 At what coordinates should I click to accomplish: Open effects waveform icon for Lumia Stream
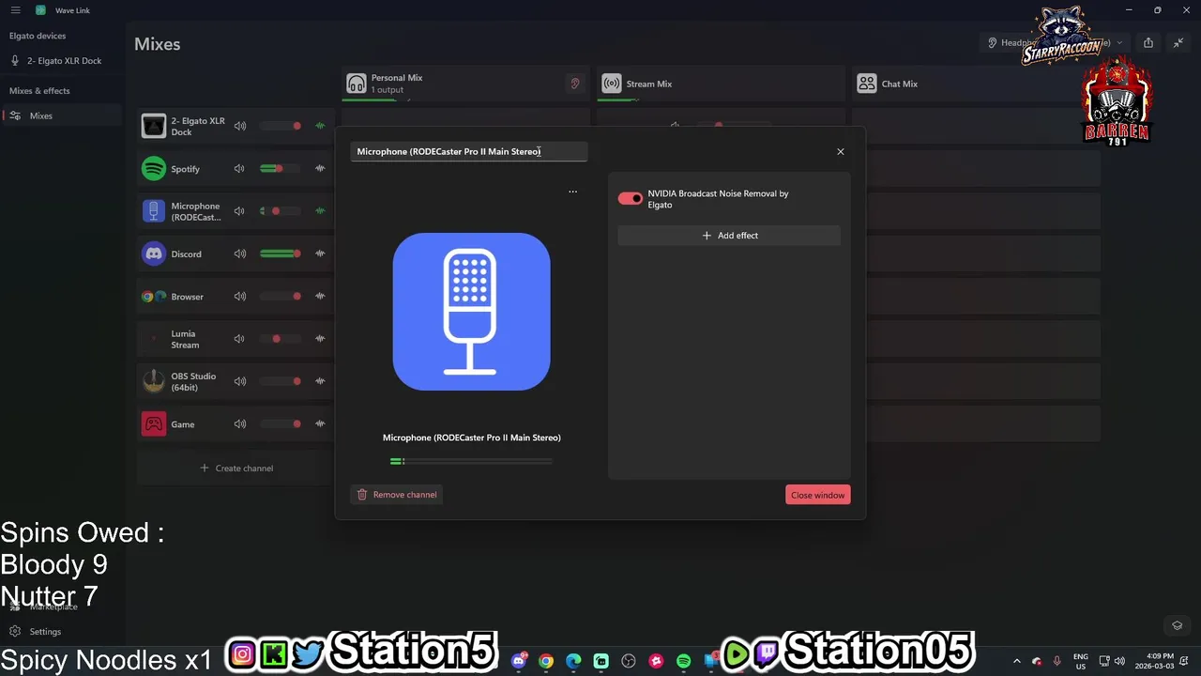click(x=320, y=339)
